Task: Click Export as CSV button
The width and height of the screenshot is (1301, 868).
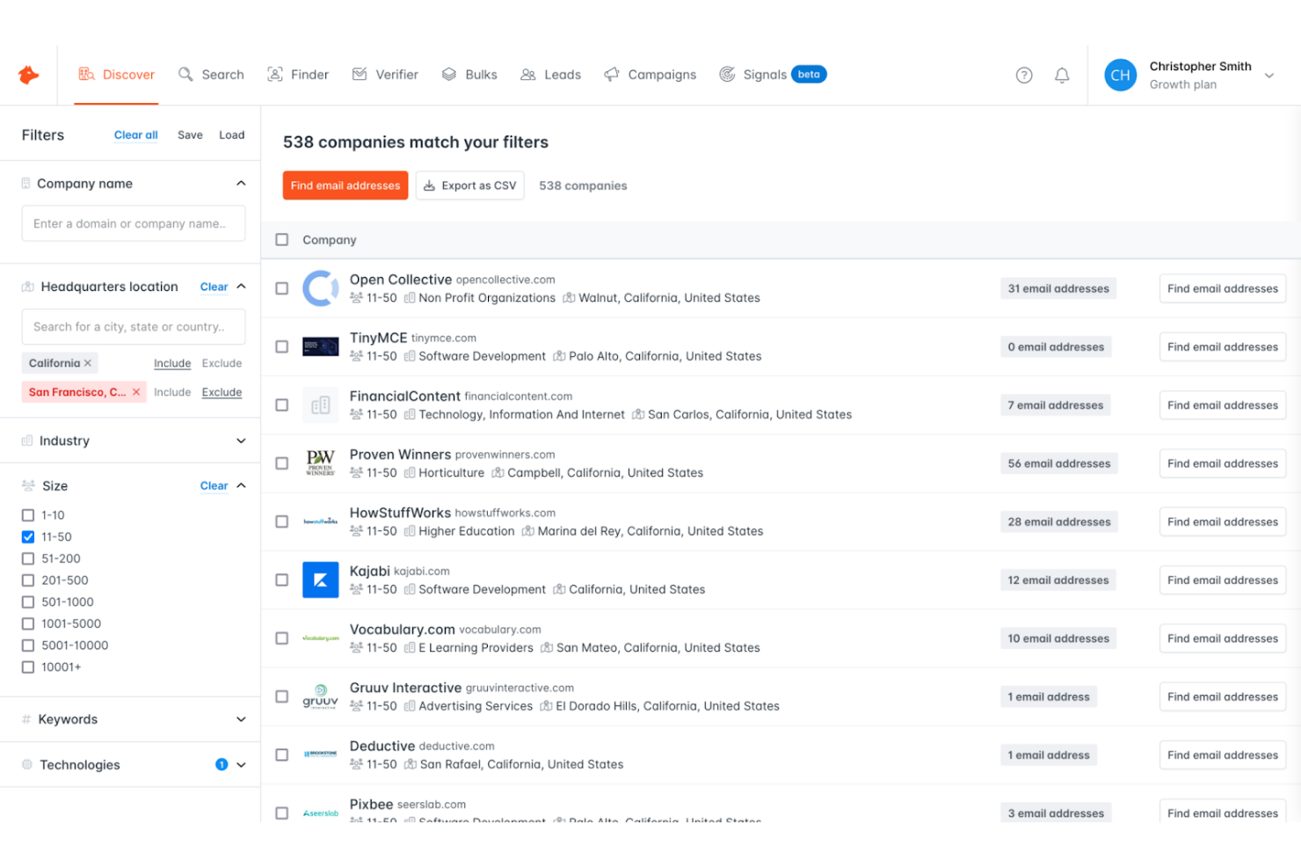Action: pyautogui.click(x=470, y=186)
